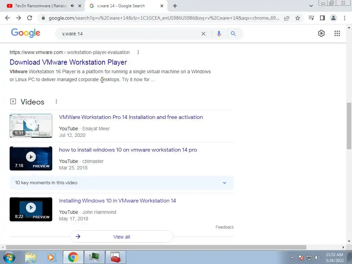Click the Chrome address bar URL
The width and height of the screenshot is (352, 264).
pos(164,18)
